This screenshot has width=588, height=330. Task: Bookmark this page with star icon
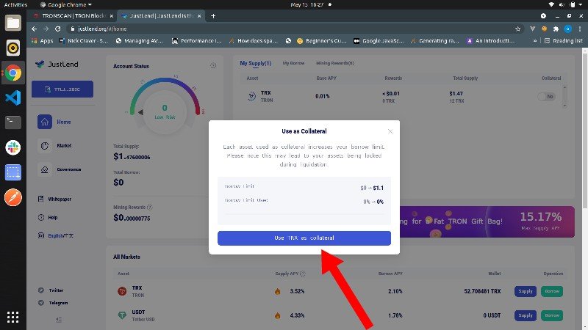click(x=518, y=29)
